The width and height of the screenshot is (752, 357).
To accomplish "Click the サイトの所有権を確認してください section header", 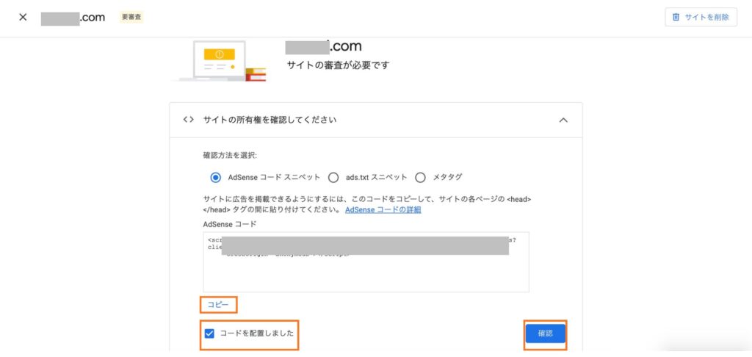I will point(270,120).
